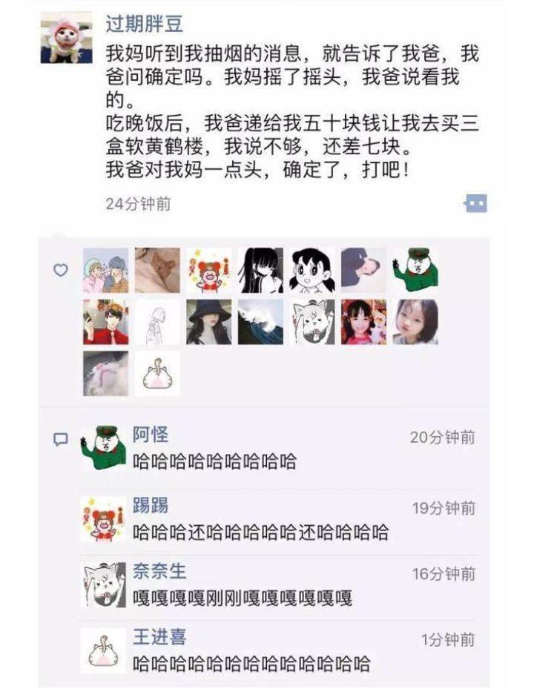Select the black hat woman liker avatar

208,322
